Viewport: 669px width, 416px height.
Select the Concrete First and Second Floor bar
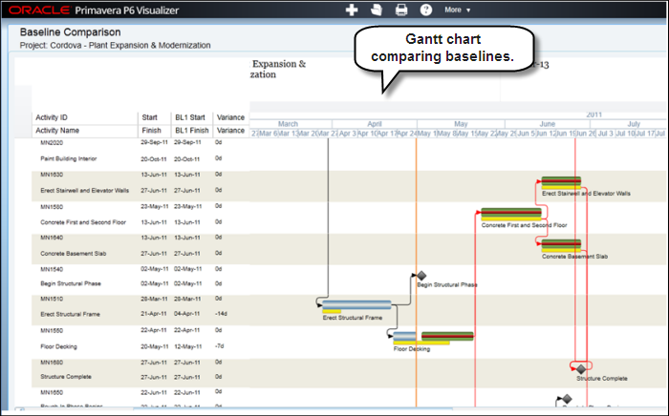[511, 212]
